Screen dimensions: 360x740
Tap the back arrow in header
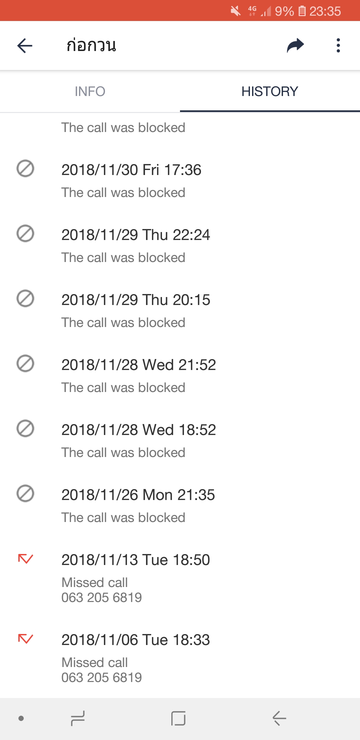25,46
